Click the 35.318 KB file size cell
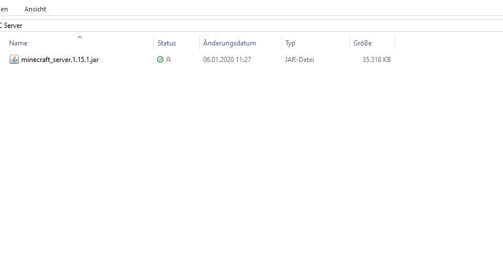Image resolution: width=503 pixels, height=265 pixels. pyautogui.click(x=376, y=60)
